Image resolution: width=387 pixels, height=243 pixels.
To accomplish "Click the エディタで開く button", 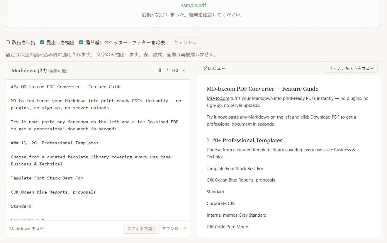I will (141, 229).
